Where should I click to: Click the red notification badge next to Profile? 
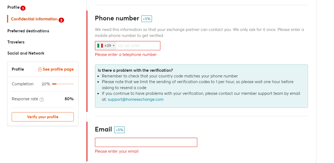point(23,8)
